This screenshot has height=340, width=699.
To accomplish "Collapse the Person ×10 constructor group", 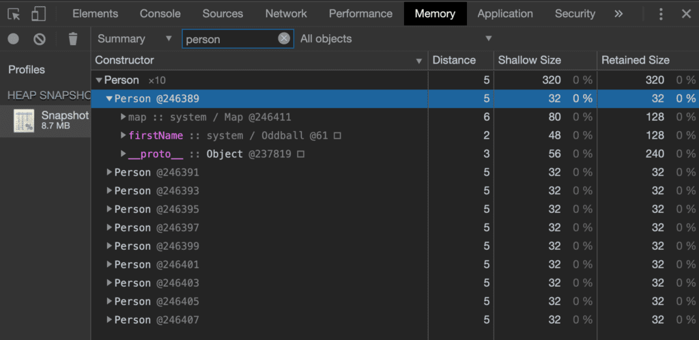I will click(x=100, y=81).
